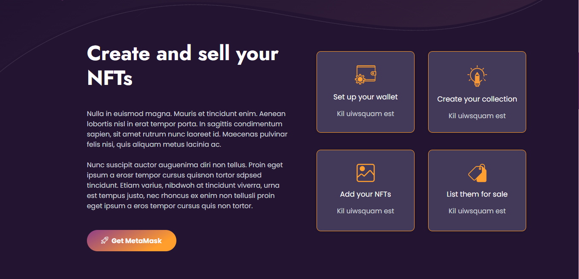This screenshot has width=579, height=279.
Task: Click the "List them for sale" title
Action: pyautogui.click(x=477, y=194)
